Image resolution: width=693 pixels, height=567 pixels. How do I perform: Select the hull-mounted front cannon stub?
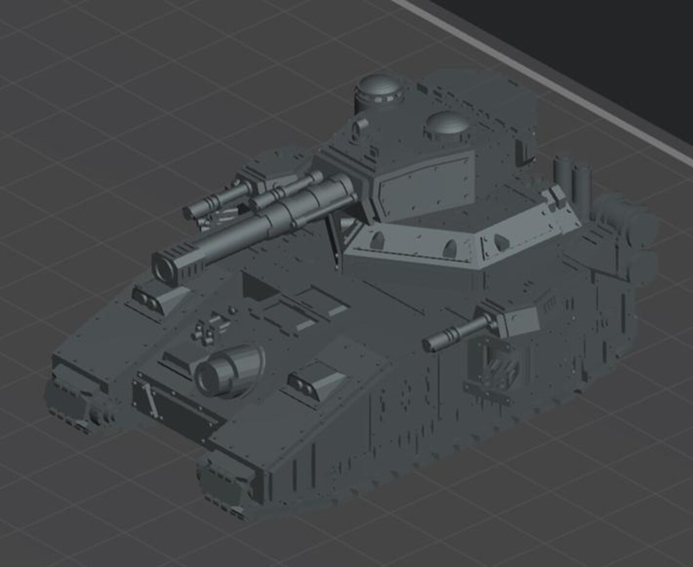coord(227,369)
